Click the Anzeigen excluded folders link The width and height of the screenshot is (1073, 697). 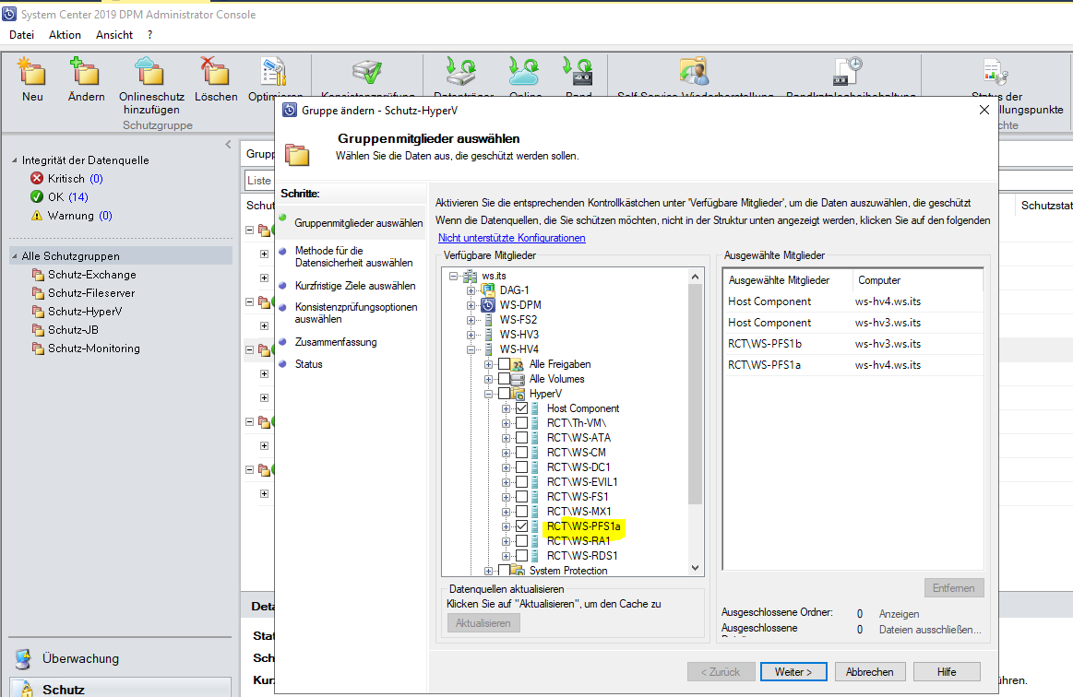click(900, 614)
